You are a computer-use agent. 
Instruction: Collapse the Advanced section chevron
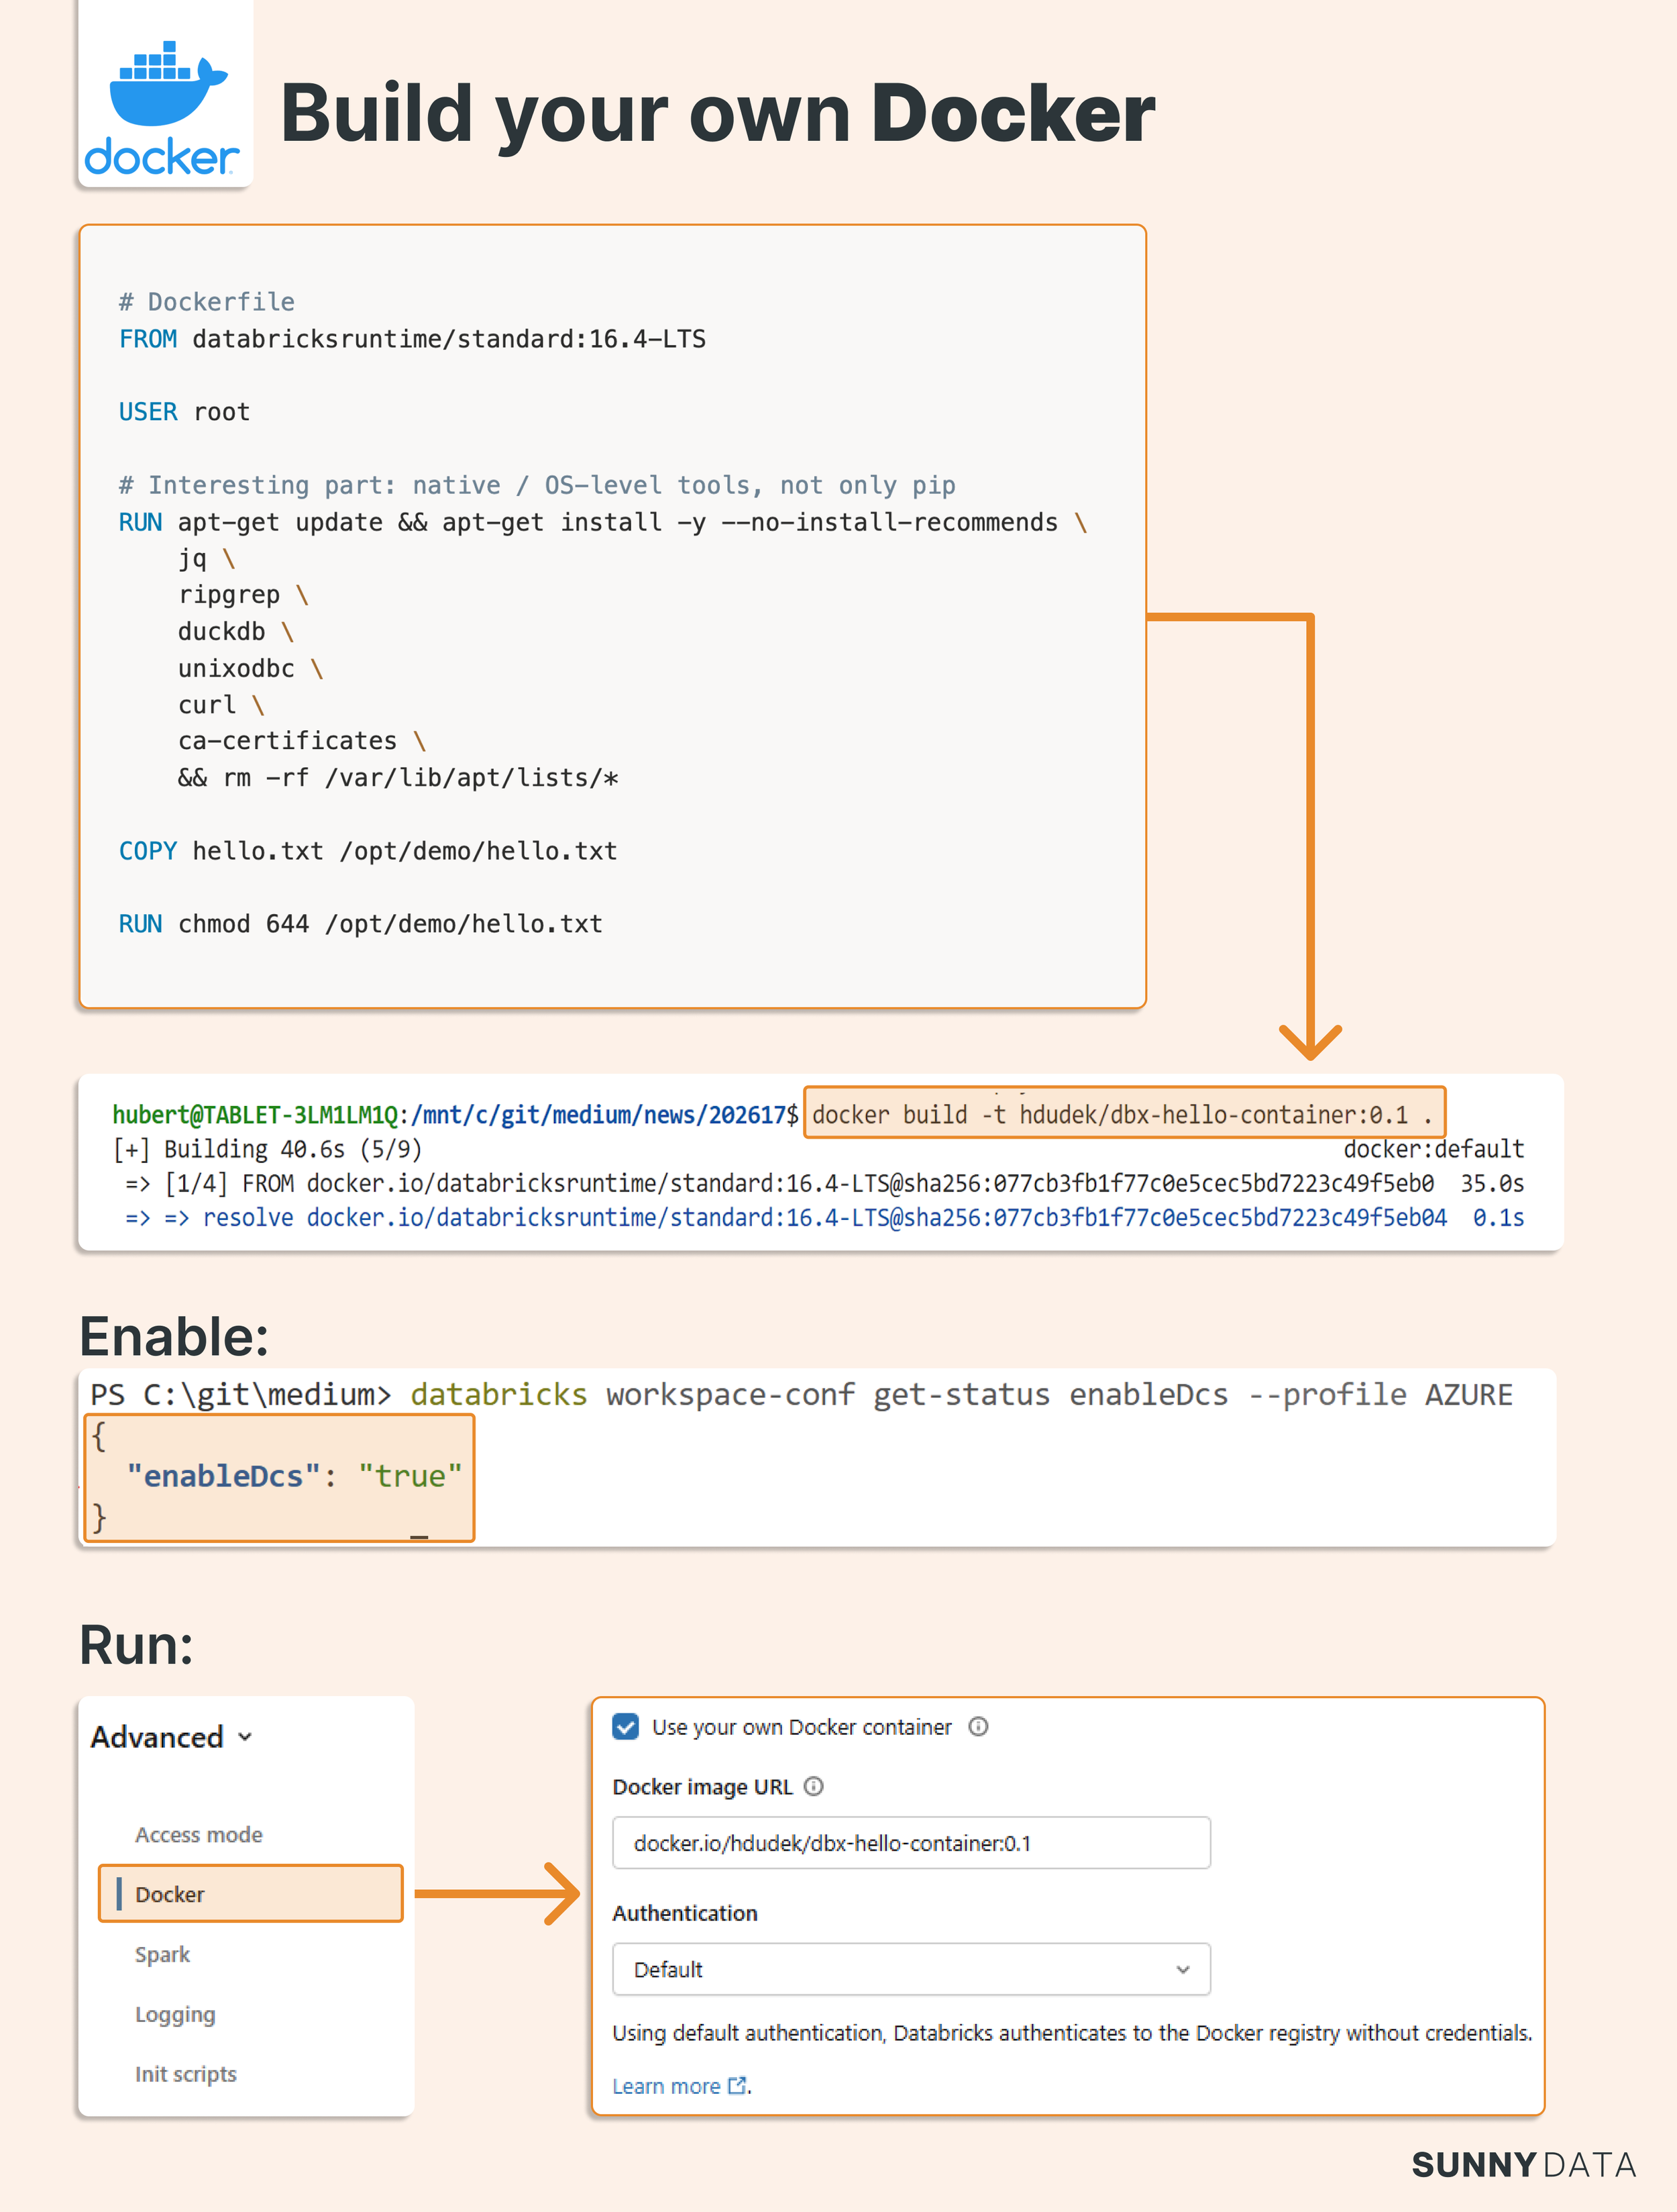click(245, 1737)
